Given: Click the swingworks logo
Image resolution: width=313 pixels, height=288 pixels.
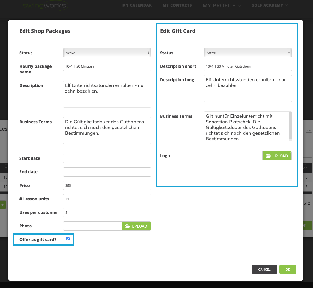Looking at the screenshot, I should pyautogui.click(x=45, y=5).
